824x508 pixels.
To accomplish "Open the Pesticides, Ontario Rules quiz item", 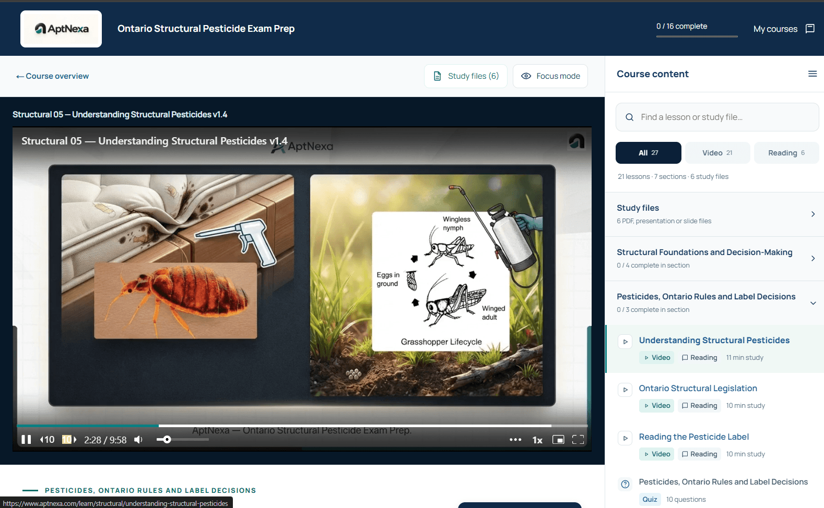I will click(x=723, y=482).
